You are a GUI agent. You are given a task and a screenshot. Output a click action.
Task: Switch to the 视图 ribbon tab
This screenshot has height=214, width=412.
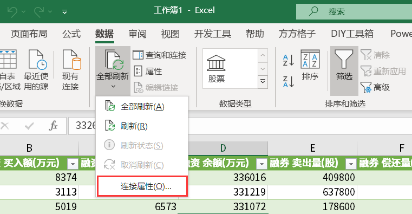pyautogui.click(x=170, y=34)
